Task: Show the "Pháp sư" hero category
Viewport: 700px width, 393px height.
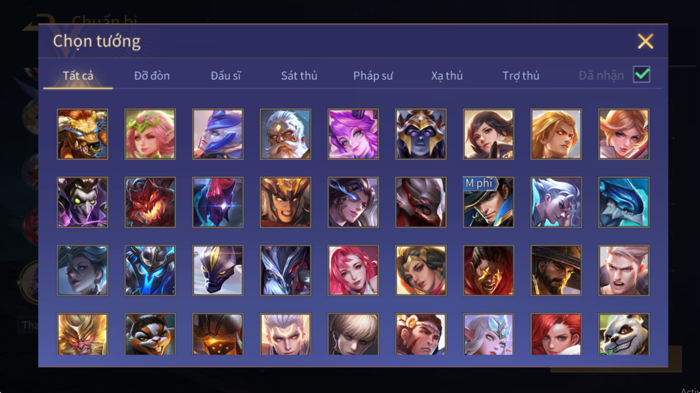Action: (x=373, y=75)
